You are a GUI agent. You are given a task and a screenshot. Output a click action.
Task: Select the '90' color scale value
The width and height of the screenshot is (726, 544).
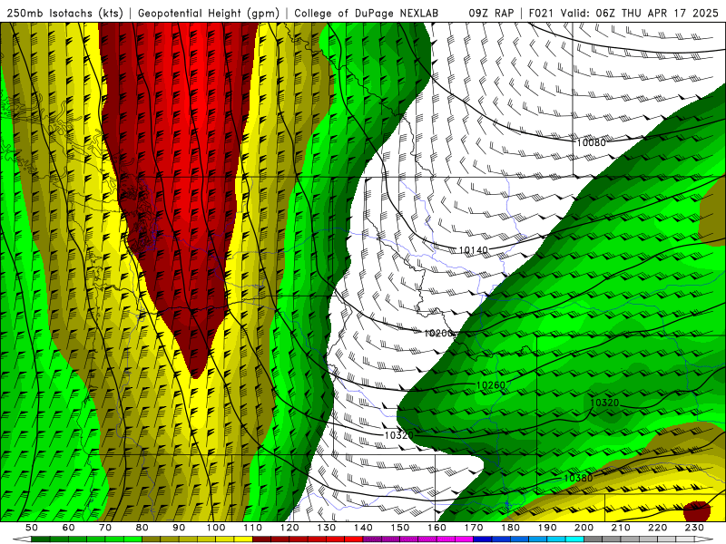179,528
